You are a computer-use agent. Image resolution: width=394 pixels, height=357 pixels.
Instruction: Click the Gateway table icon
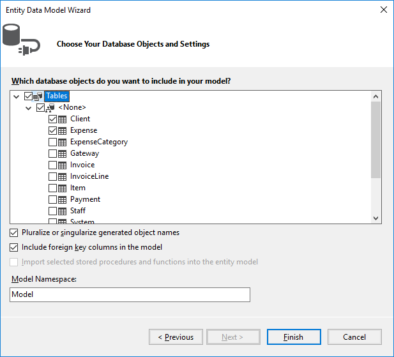click(x=63, y=153)
